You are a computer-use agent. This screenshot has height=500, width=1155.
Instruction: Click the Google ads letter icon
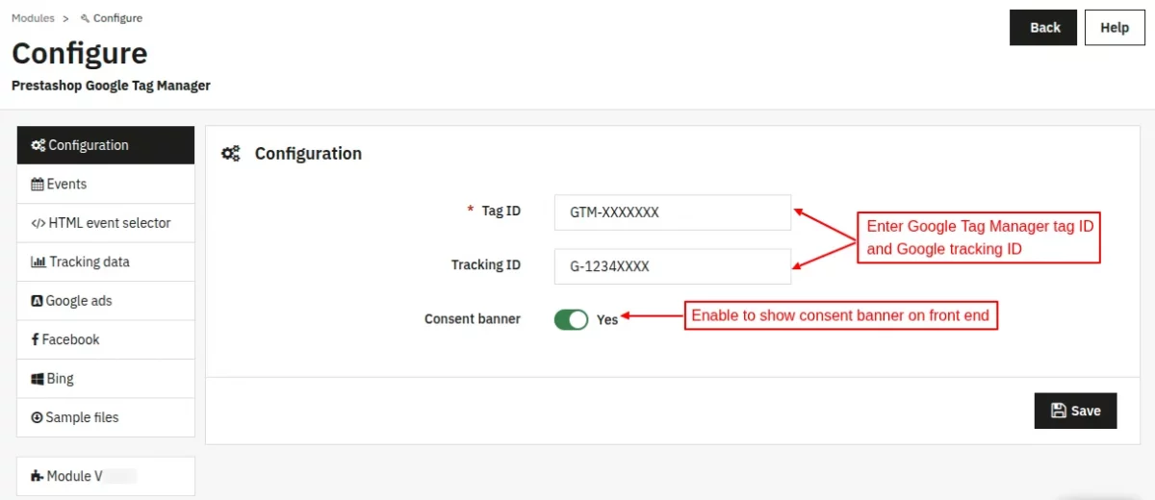38,301
